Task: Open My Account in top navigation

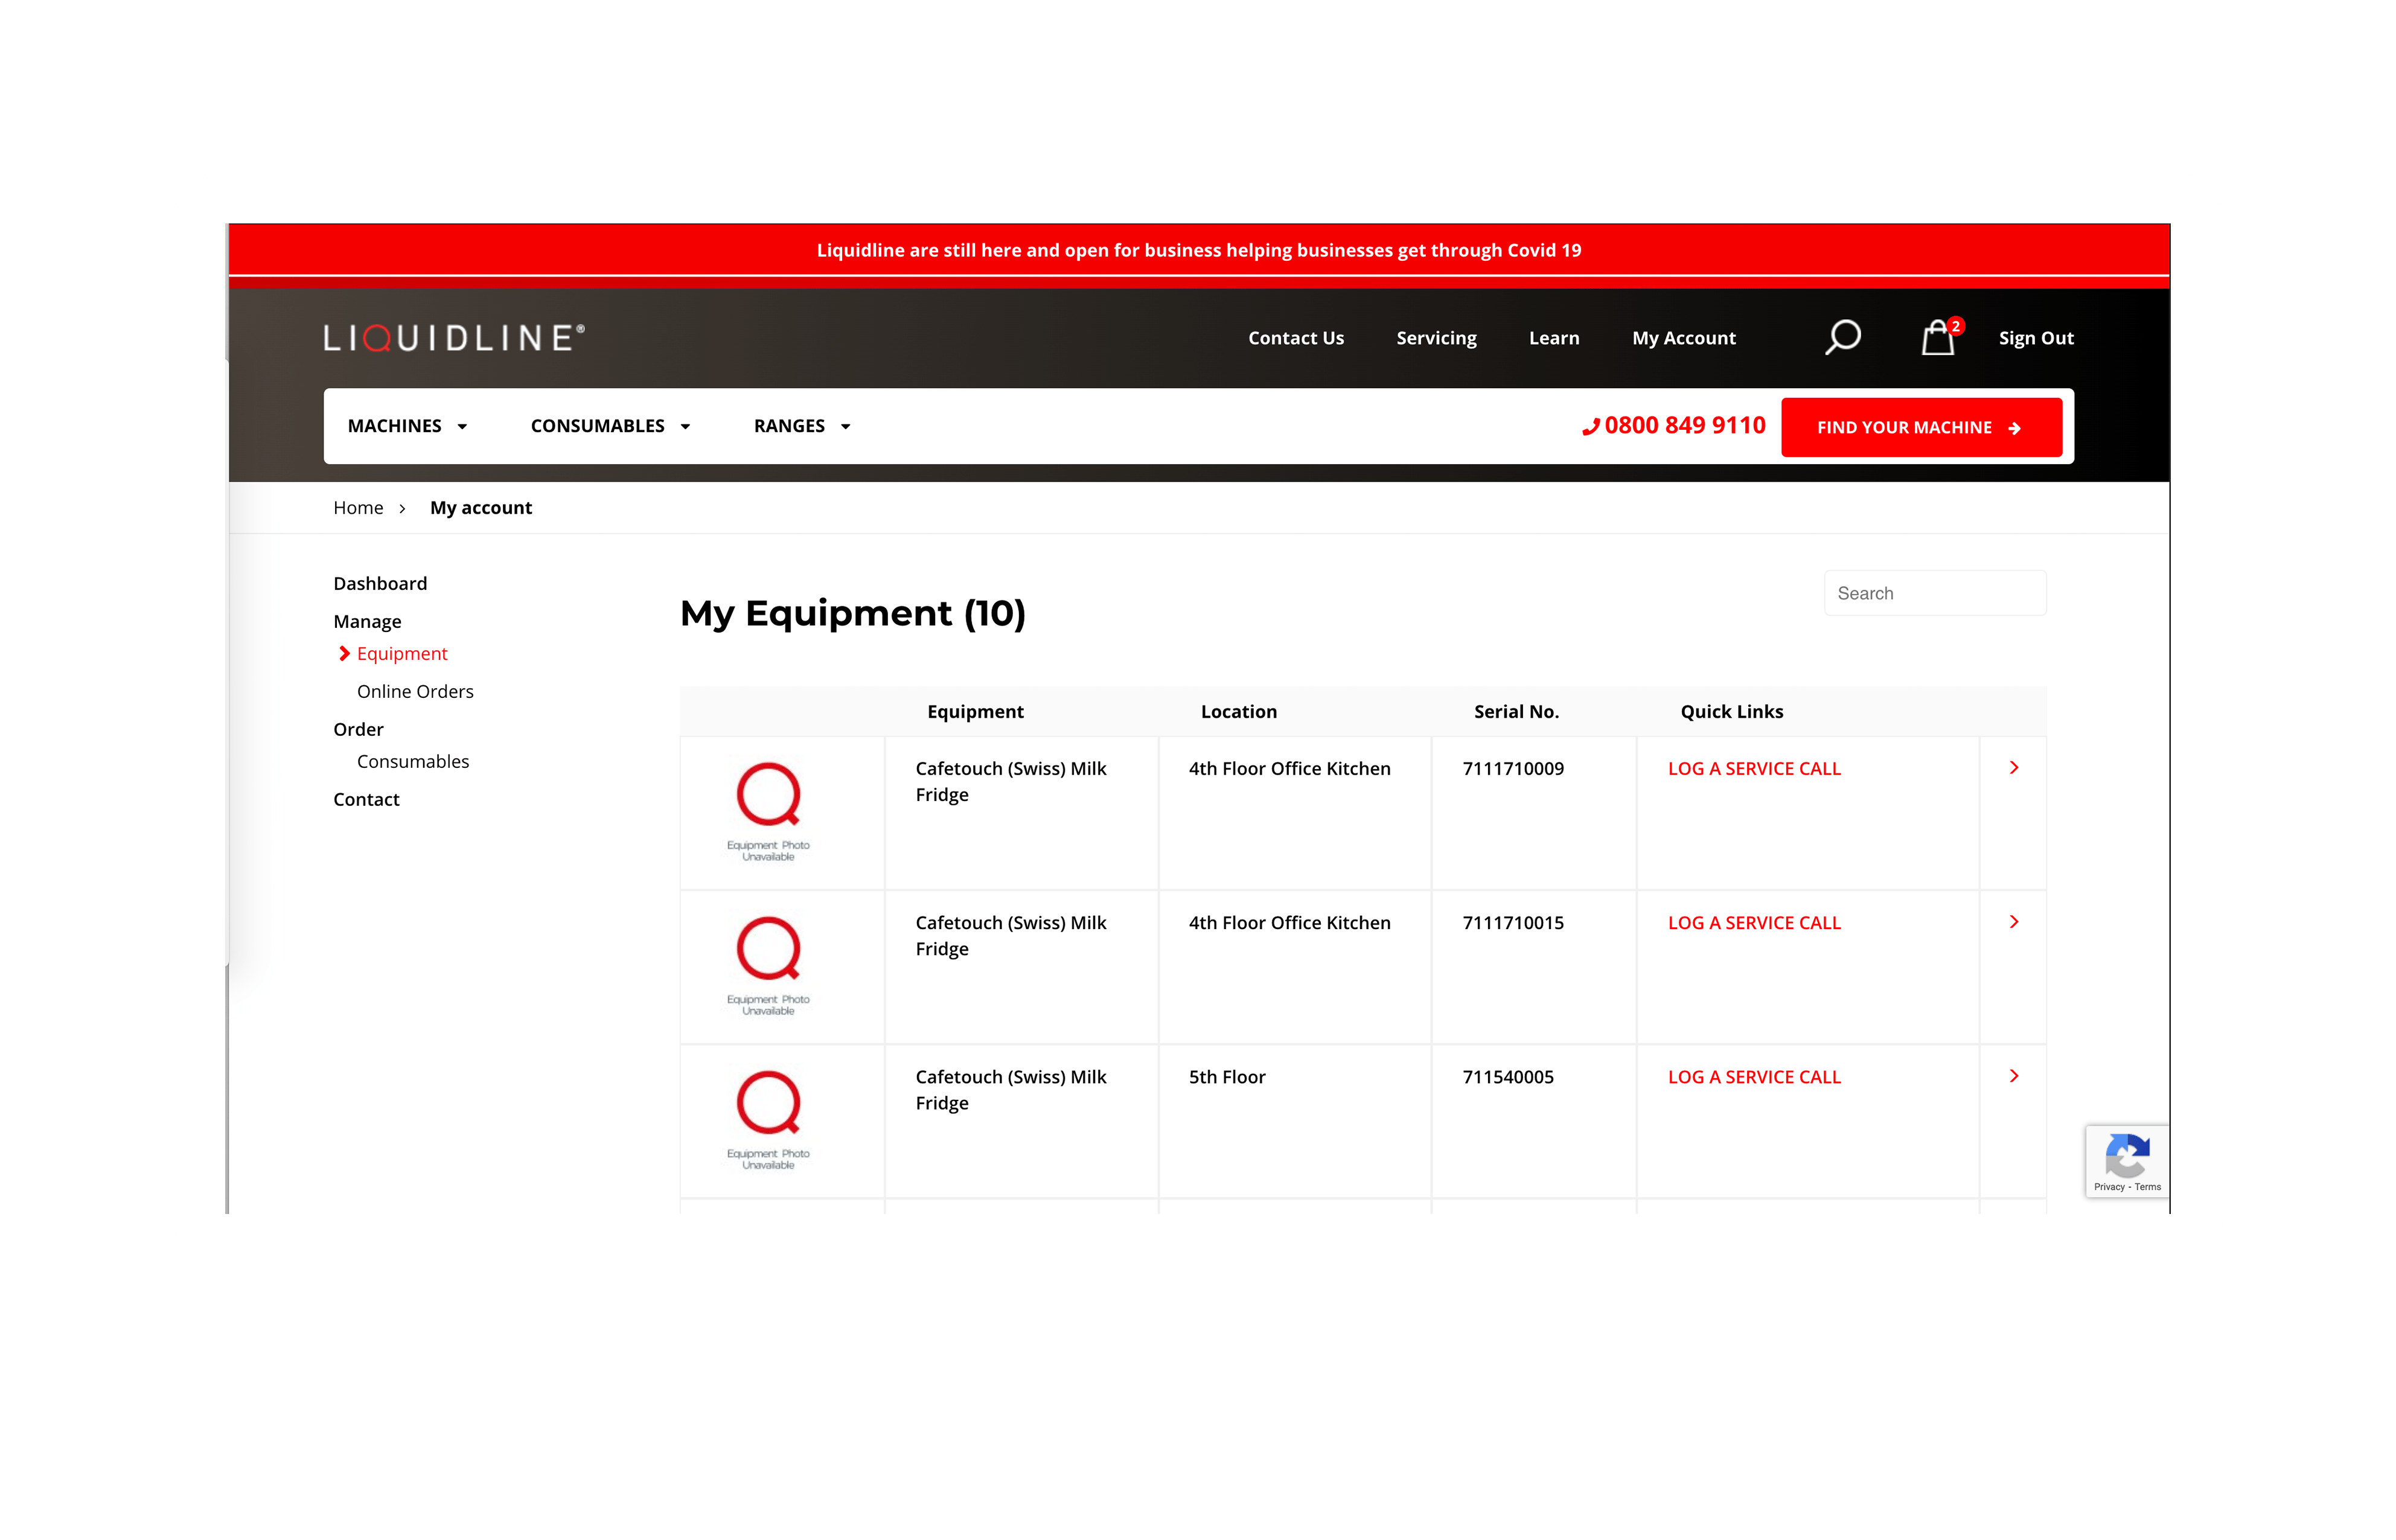Action: point(1683,338)
